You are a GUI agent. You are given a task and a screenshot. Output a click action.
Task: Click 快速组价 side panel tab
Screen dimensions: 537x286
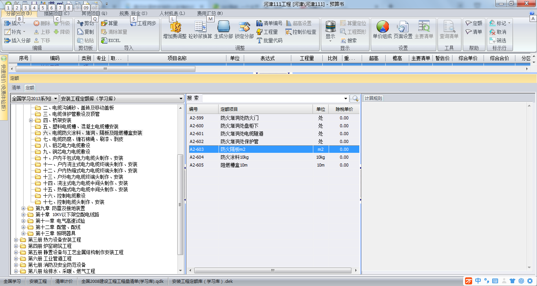pyautogui.click(x=4, y=87)
